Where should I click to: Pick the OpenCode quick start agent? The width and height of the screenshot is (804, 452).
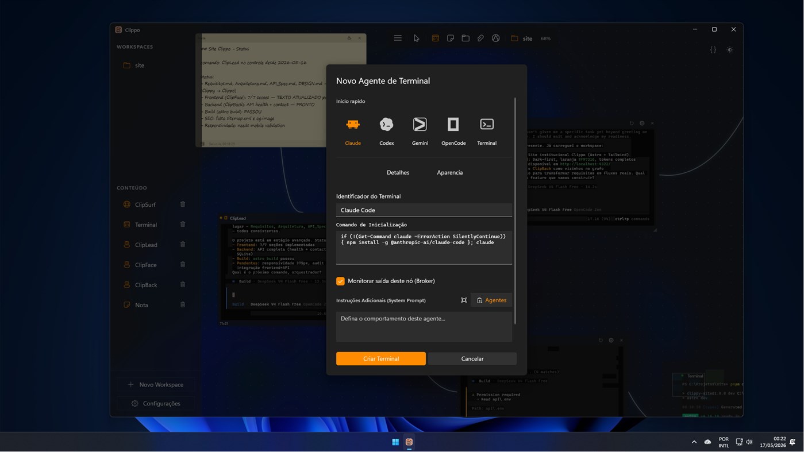tap(453, 131)
